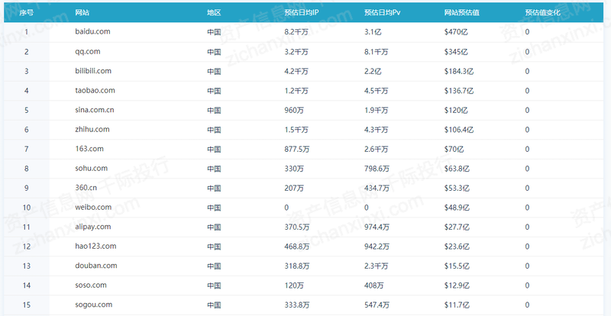Image resolution: width=611 pixels, height=316 pixels.
Task: Click the 网站 column header
Action: (82, 12)
